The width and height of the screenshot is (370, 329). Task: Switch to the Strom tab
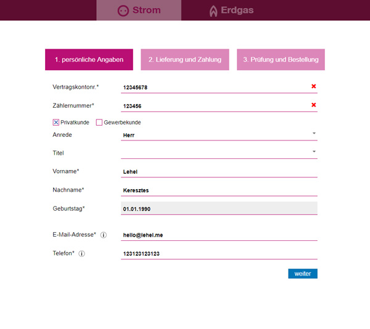pyautogui.click(x=139, y=10)
